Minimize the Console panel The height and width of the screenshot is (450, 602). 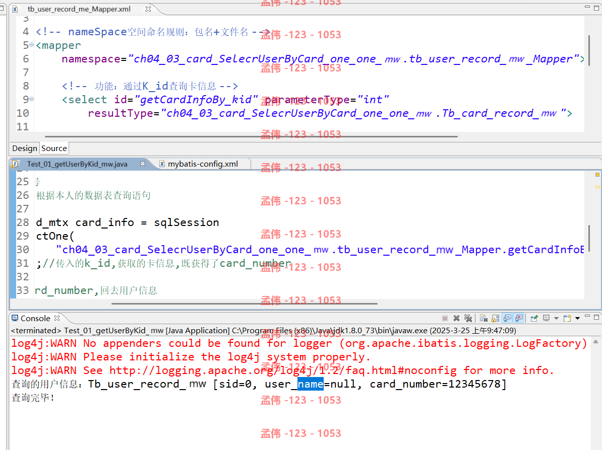click(587, 316)
